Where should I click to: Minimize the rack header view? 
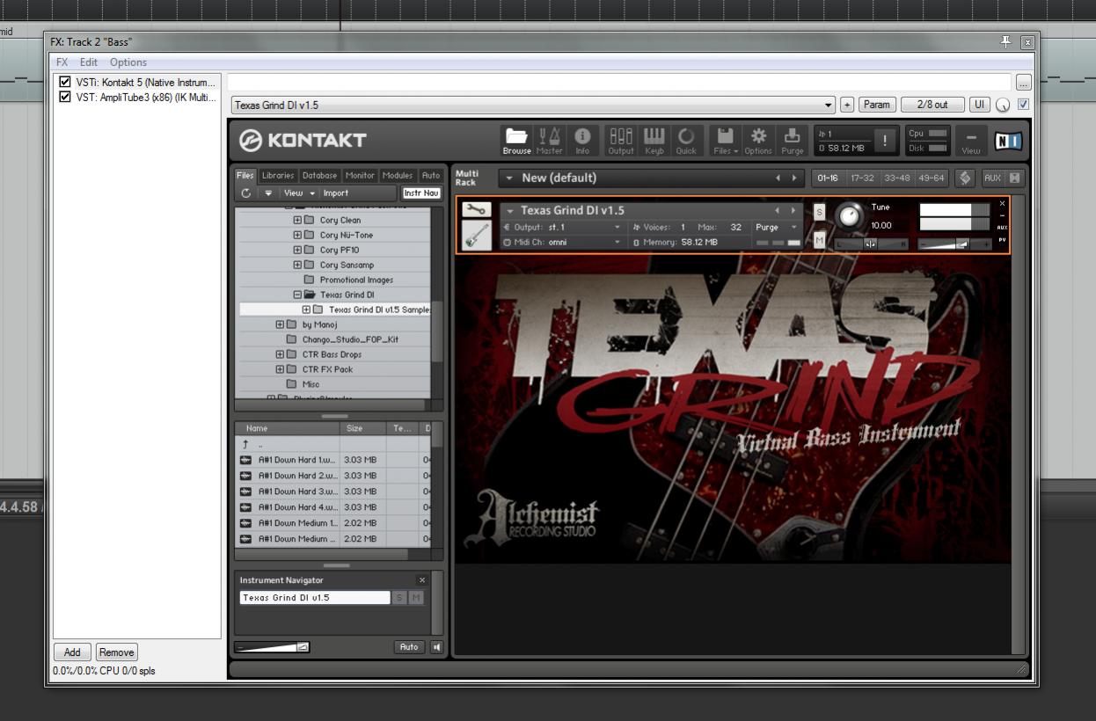1015,178
